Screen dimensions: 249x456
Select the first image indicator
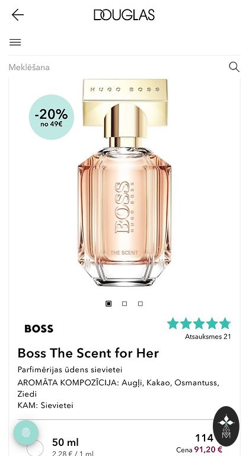tap(108, 303)
